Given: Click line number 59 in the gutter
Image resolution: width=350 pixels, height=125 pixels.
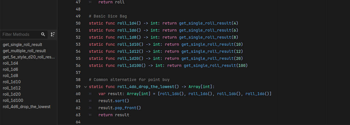Looking at the screenshot, I should click(78, 87).
